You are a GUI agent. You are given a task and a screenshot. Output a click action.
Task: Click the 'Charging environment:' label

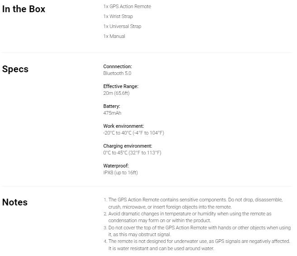(127, 146)
